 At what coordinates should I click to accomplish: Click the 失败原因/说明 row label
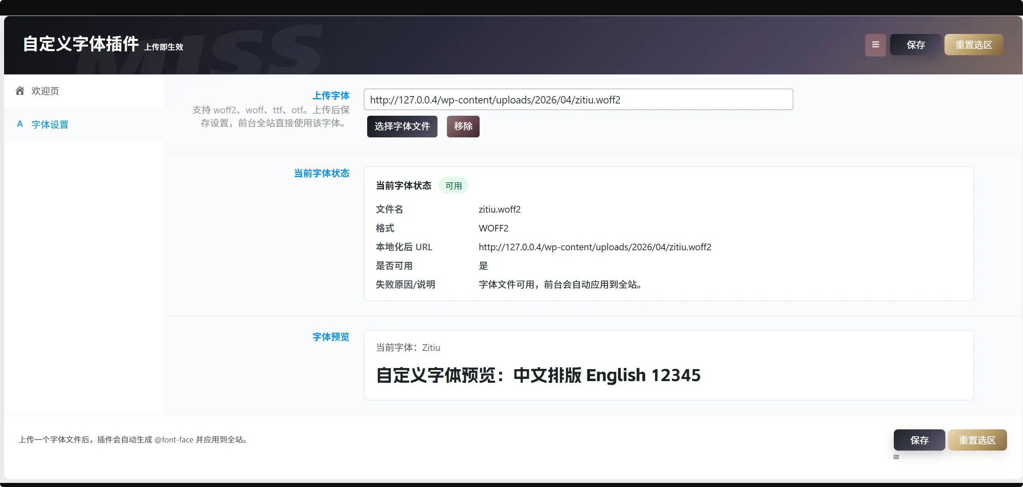point(405,285)
